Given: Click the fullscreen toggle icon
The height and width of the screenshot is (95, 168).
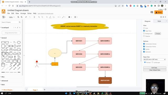Looking at the screenshot, I should point(161,17).
